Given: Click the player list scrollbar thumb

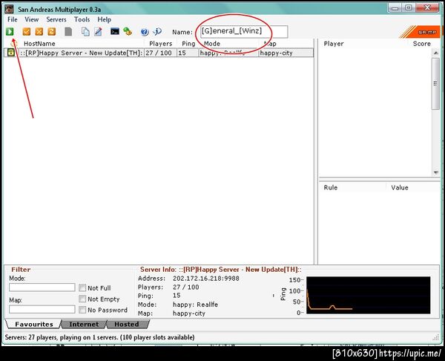Looking at the screenshot, I should coord(435,84).
